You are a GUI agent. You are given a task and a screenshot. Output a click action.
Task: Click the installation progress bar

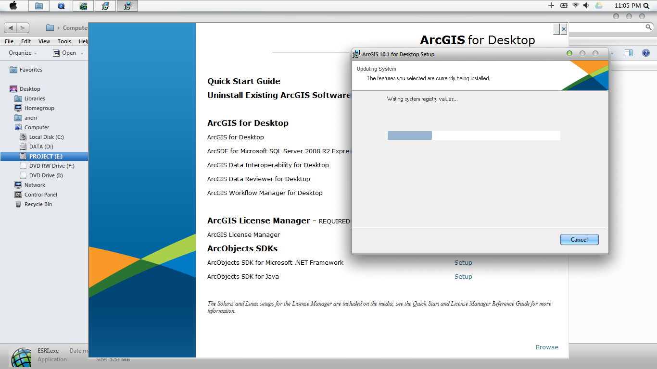pos(474,135)
